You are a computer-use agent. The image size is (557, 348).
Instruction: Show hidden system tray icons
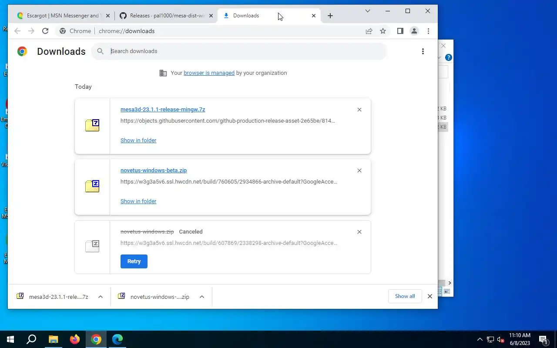pos(480,339)
